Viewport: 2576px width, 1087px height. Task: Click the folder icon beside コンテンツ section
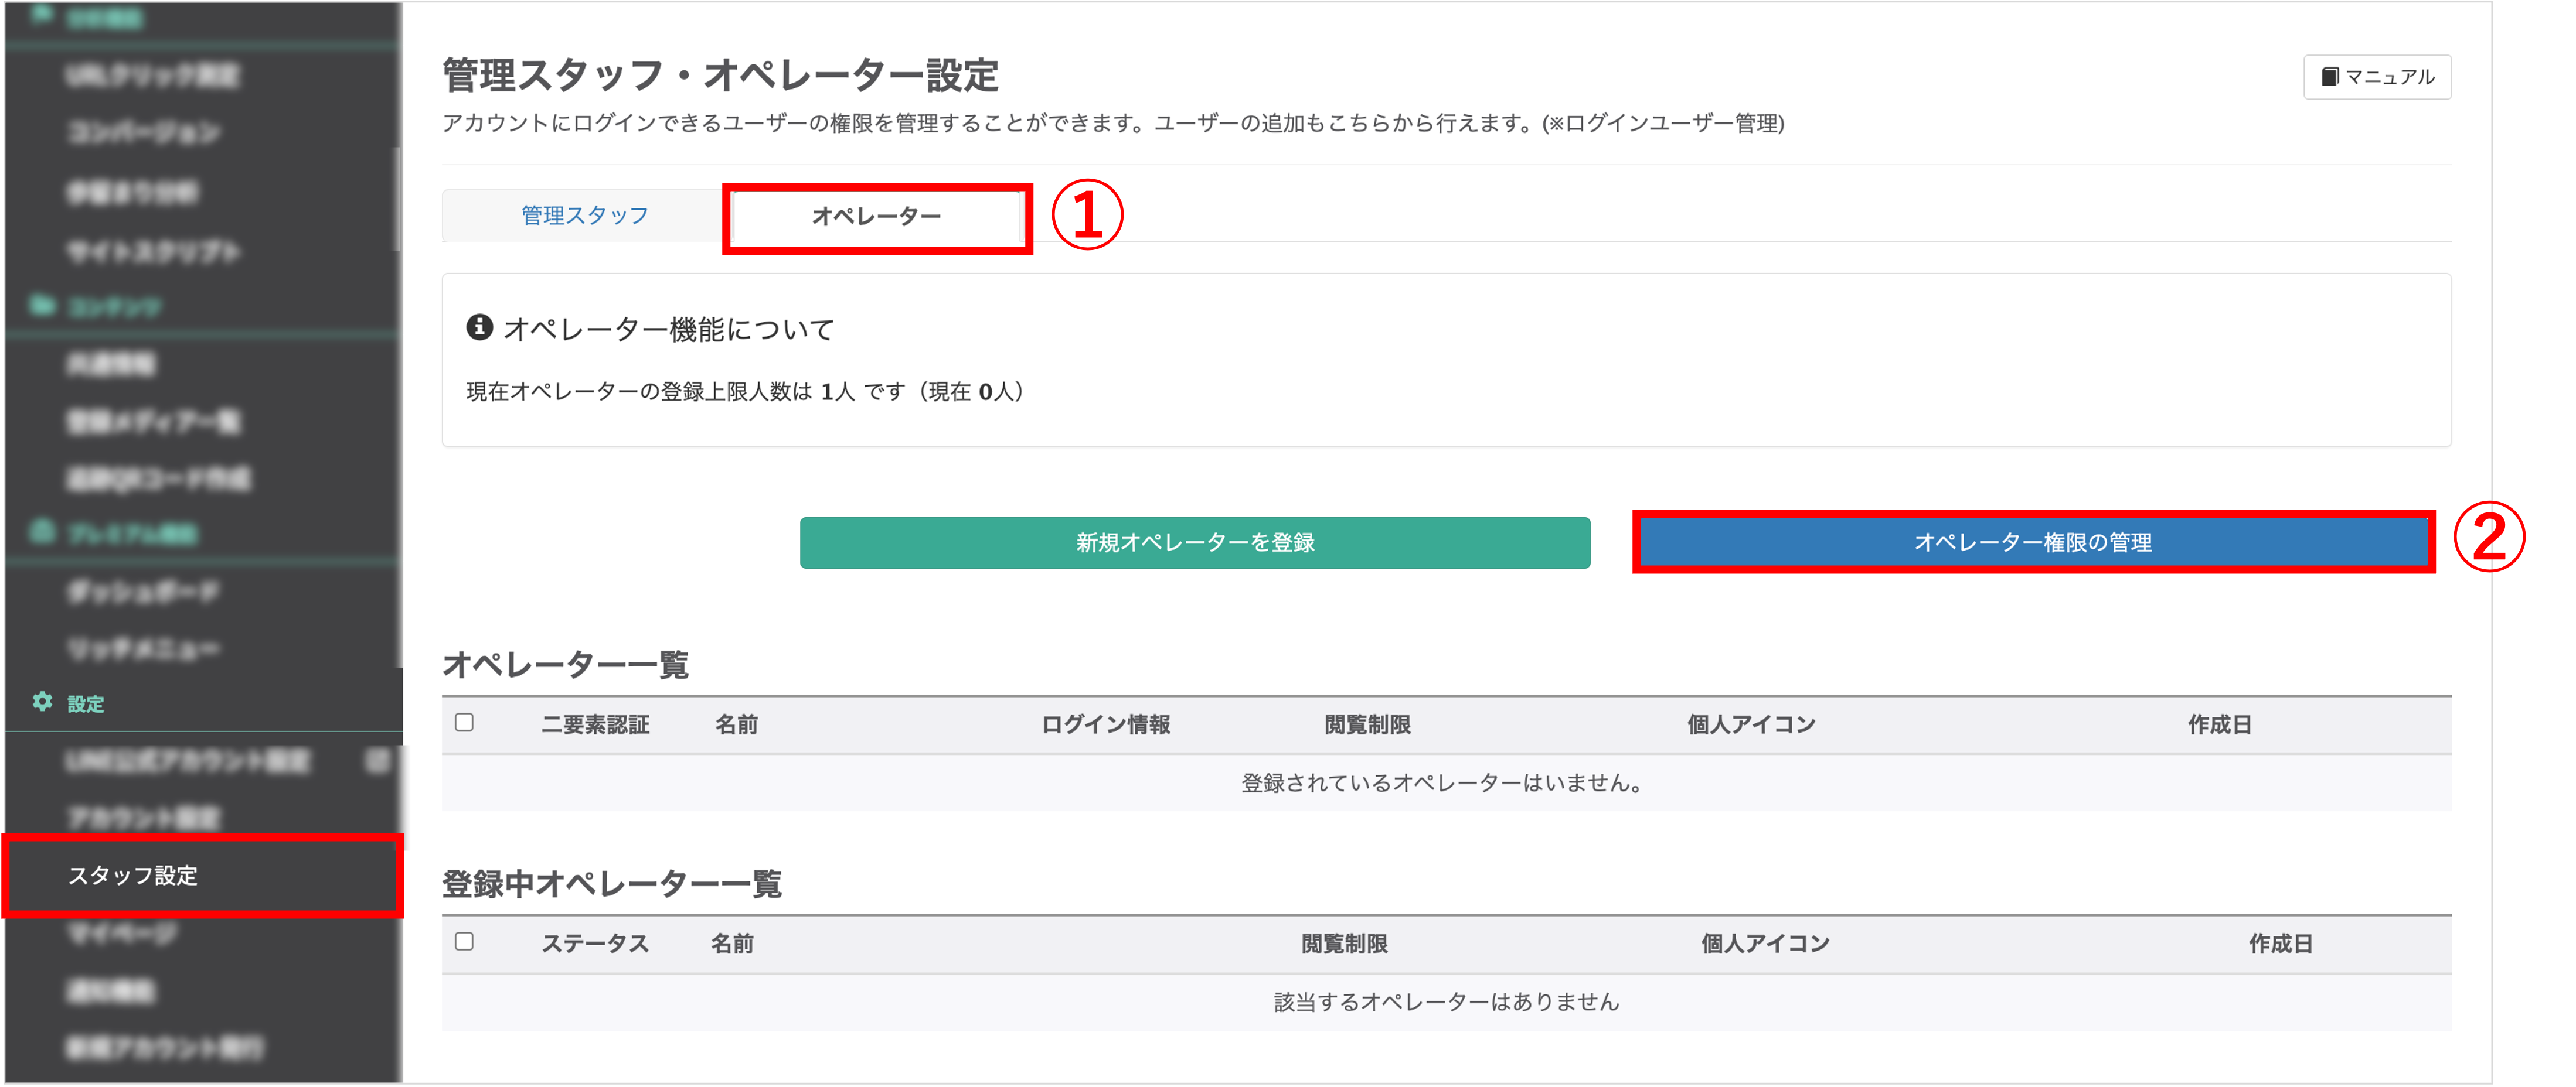tap(41, 305)
